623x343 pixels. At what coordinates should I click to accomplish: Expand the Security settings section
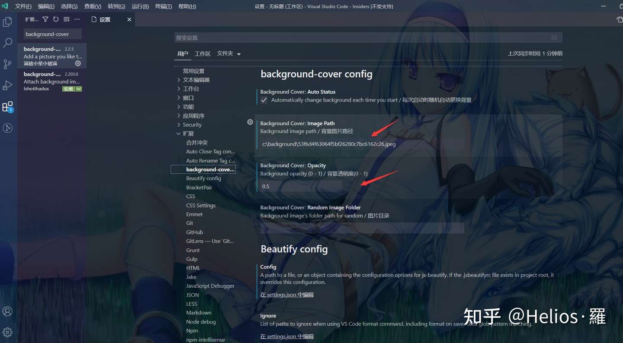179,125
